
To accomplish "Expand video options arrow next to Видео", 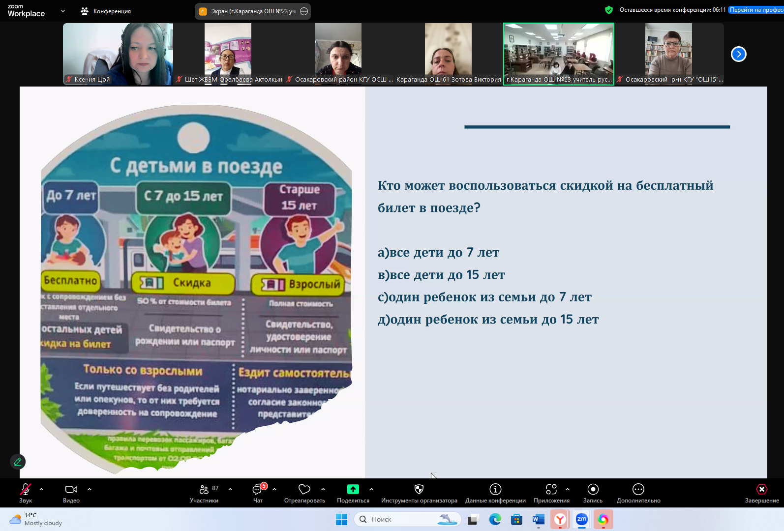I will click(x=90, y=489).
